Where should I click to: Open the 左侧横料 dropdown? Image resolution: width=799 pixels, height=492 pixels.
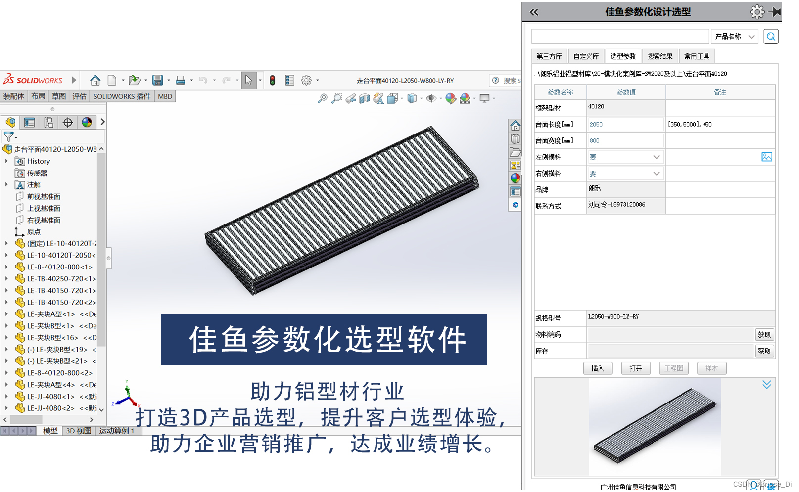point(625,157)
